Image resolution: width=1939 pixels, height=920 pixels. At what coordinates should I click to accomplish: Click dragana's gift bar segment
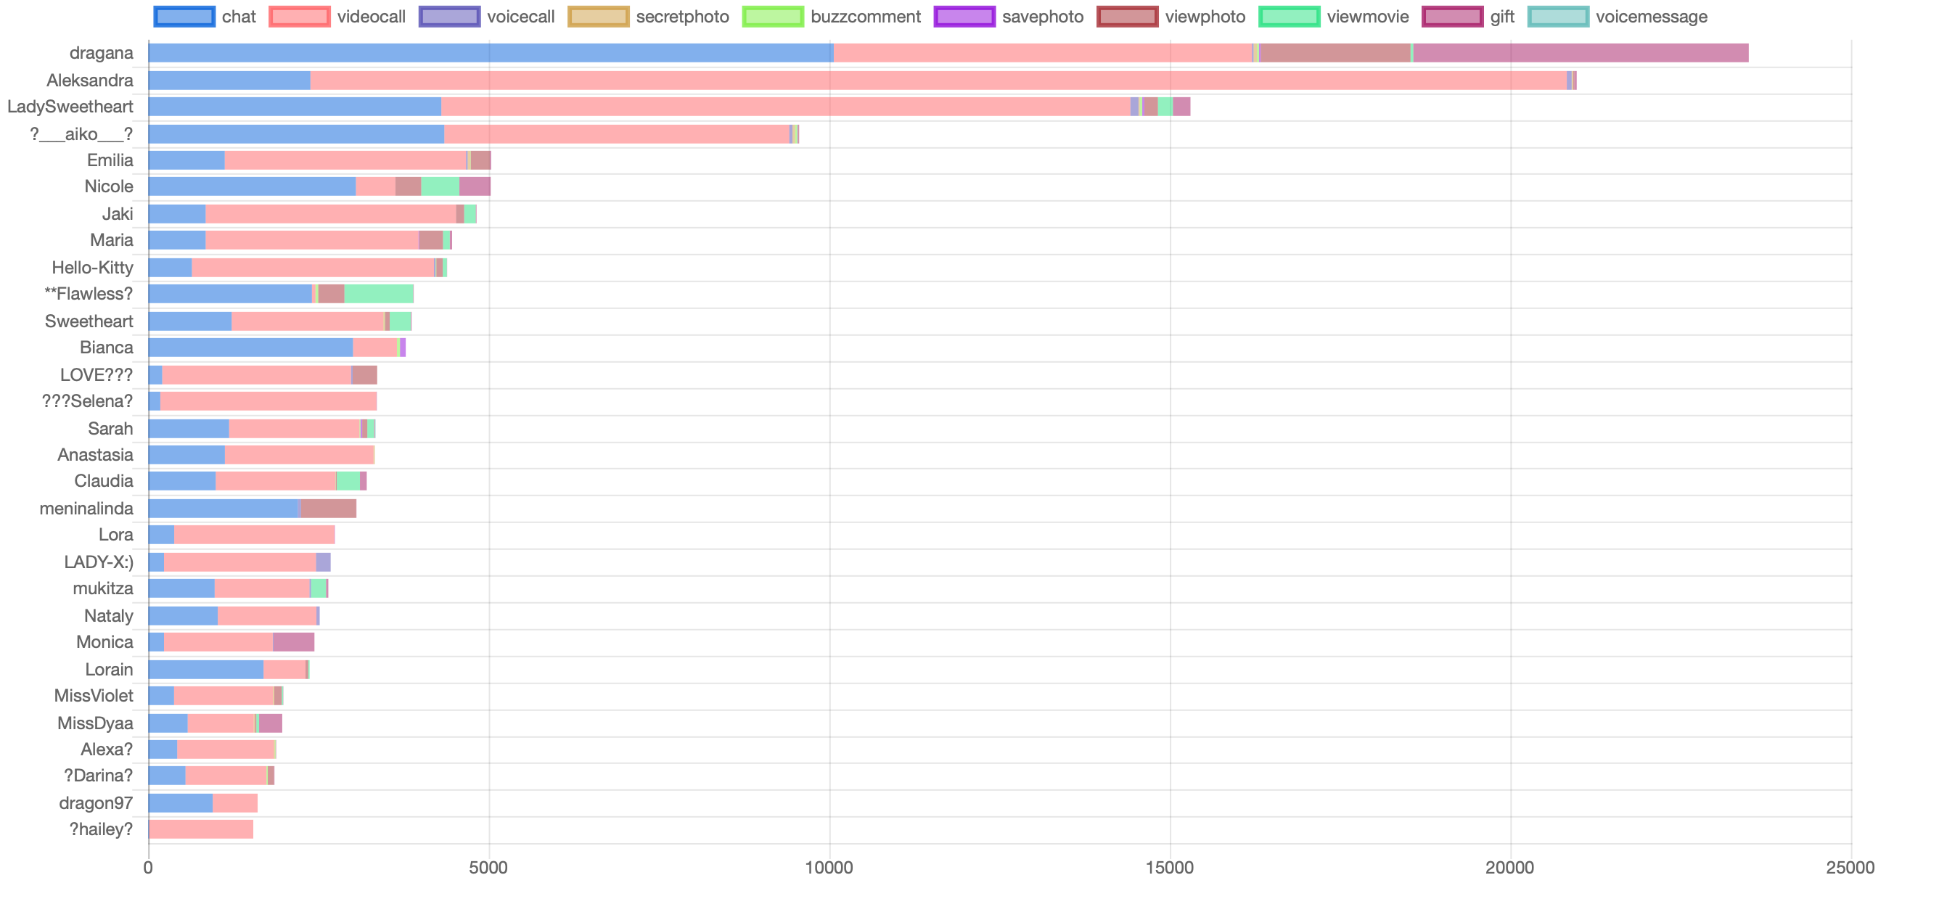1581,53
